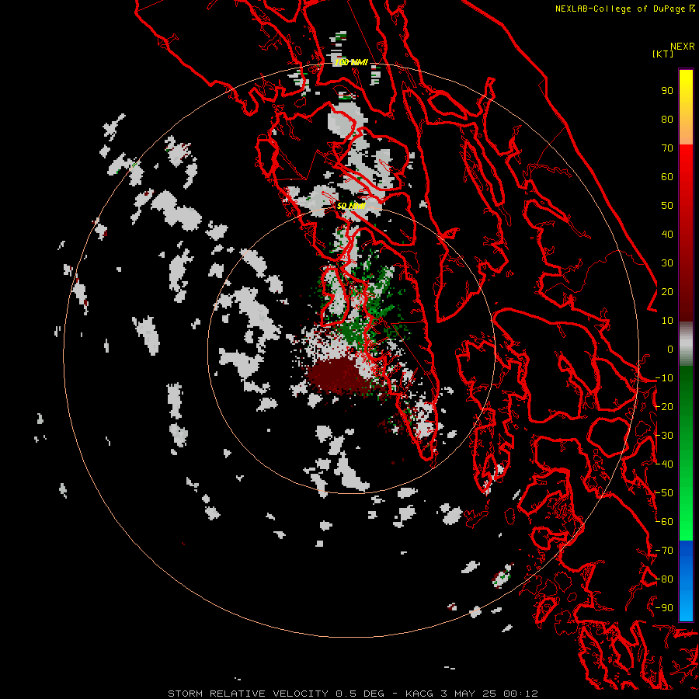The width and height of the screenshot is (699, 699).
Task: Click the positive 70 scale value
Action: click(x=667, y=148)
